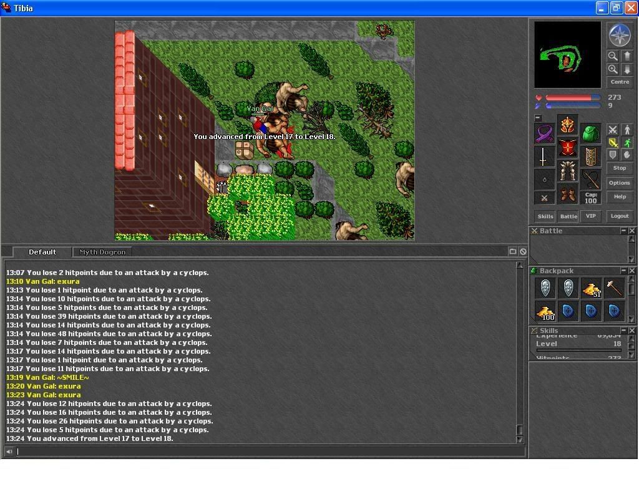Screen dimensions: 639x479
Task: Move minimap view one floor down
Action: click(627, 69)
